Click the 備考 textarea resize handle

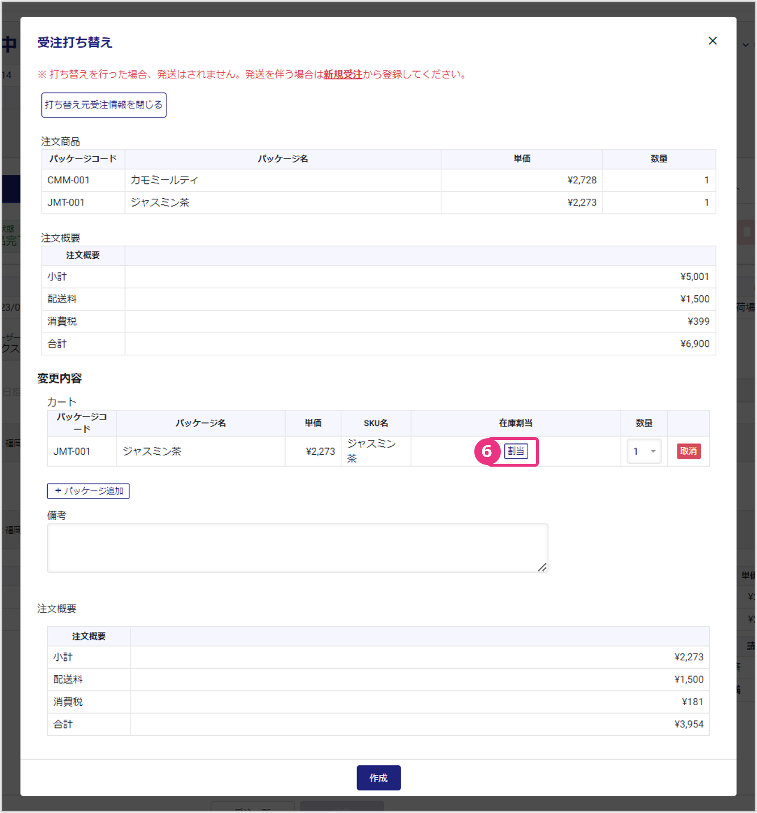pos(542,567)
